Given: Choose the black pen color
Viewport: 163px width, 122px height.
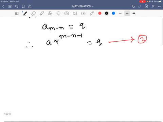Looking at the screenshot, I should [107, 13].
